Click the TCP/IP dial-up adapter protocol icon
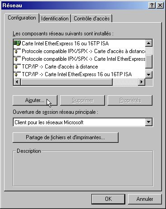 click(17, 66)
